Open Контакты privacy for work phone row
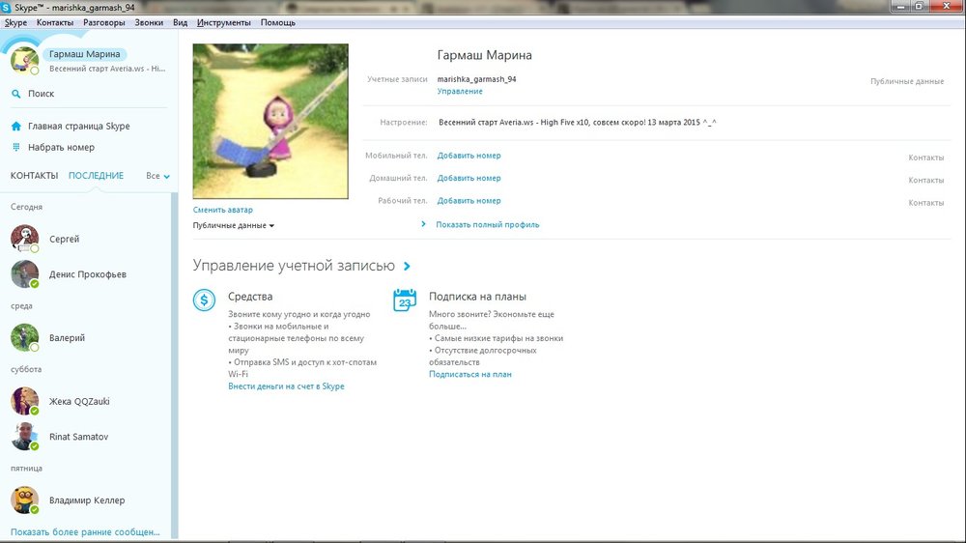Screen dimensions: 966x543 click(x=926, y=203)
